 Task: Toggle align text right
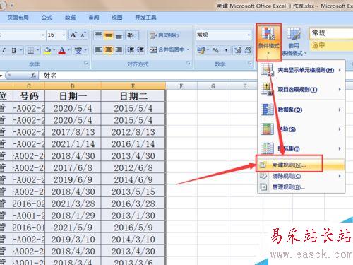(119, 50)
